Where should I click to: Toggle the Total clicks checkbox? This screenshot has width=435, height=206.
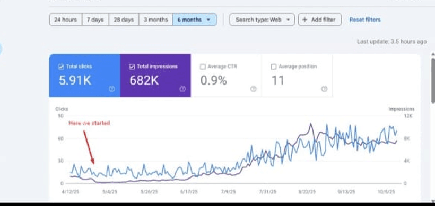coord(61,67)
